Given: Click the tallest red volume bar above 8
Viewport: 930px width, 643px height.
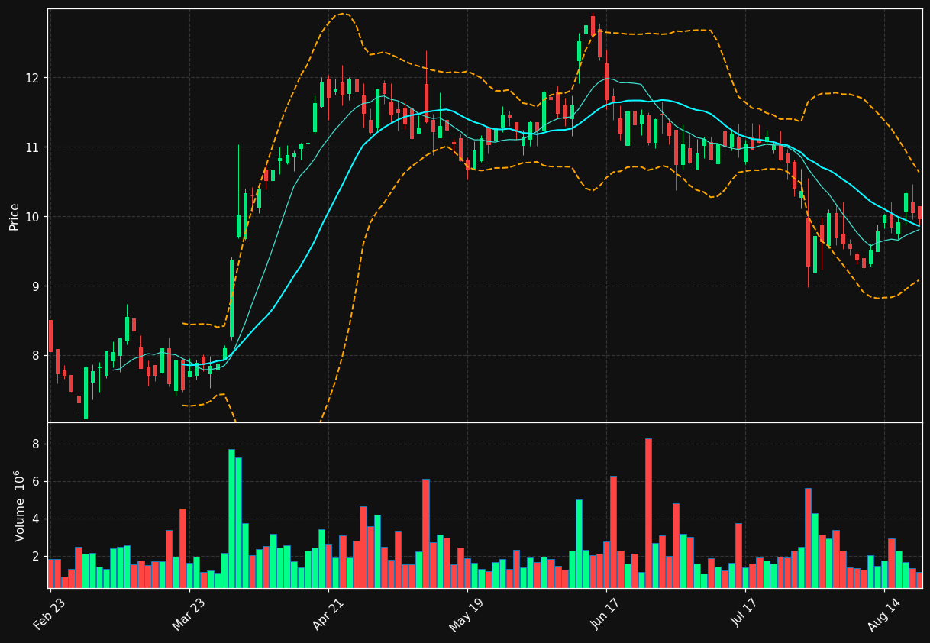Looking at the screenshot, I should point(648,513).
